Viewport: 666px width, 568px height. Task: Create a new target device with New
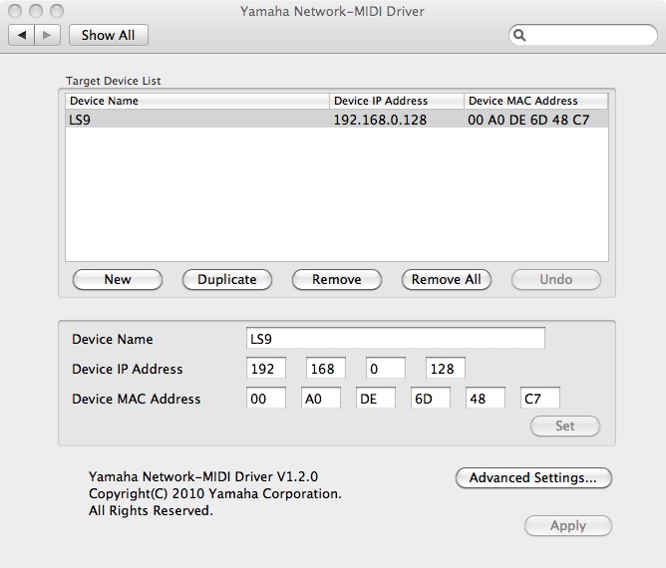point(118,279)
